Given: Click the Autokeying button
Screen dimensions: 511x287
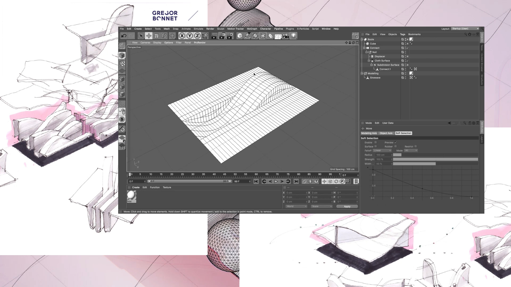Looking at the screenshot, I should [310, 182].
